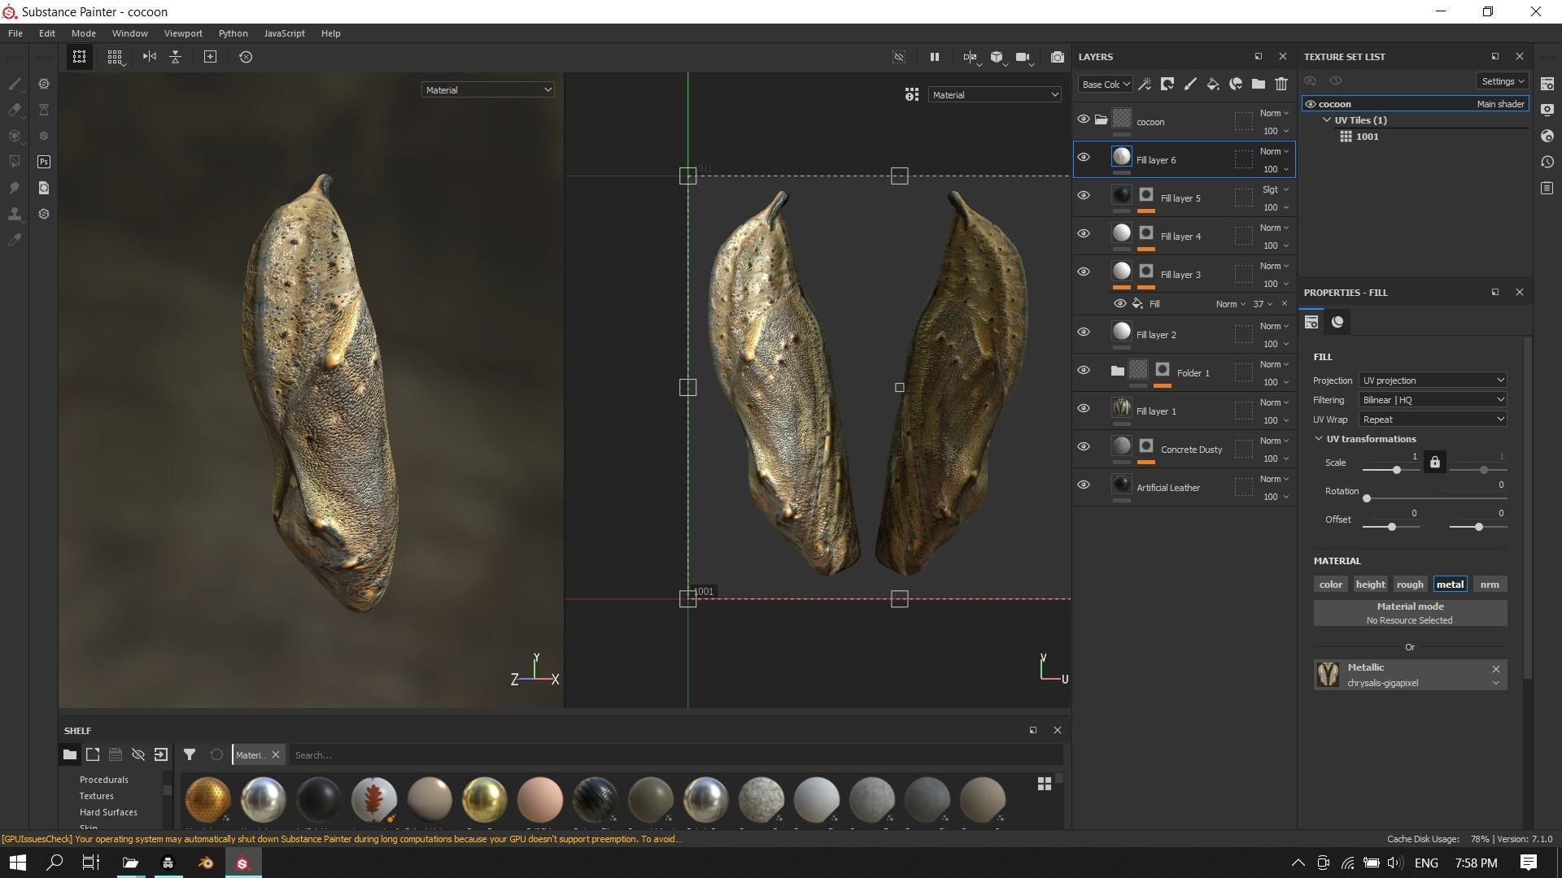
Task: Select the Eraser tool
Action: [15, 110]
